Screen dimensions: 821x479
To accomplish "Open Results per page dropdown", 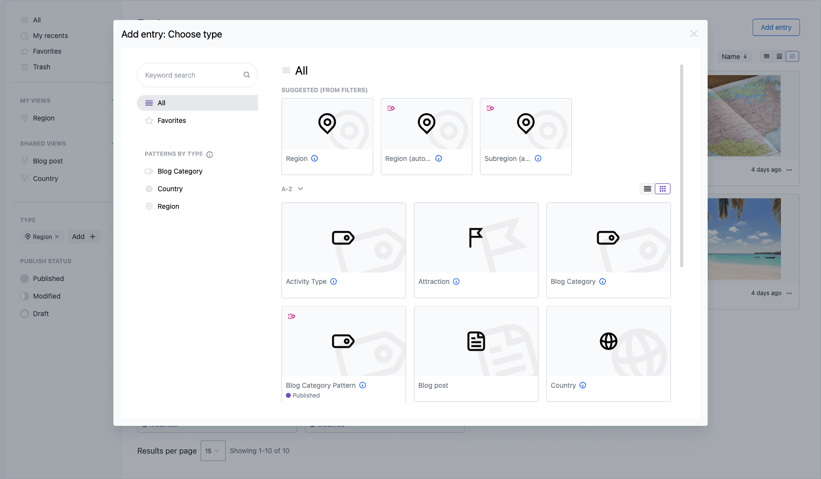I will [x=213, y=451].
